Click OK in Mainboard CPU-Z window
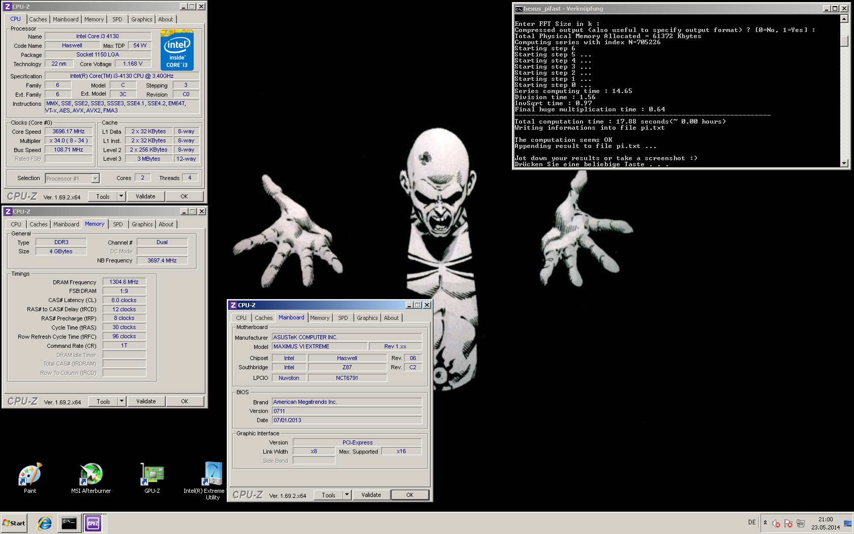The width and height of the screenshot is (854, 534). pos(410,495)
